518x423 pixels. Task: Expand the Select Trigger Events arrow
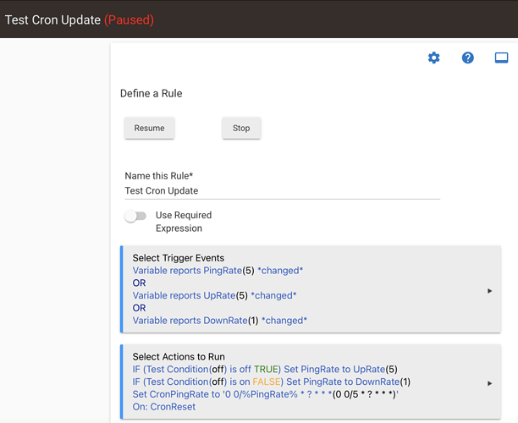tap(489, 291)
